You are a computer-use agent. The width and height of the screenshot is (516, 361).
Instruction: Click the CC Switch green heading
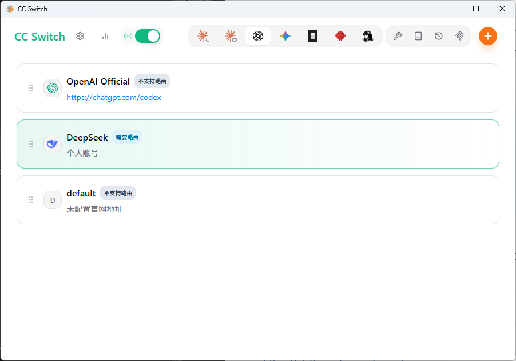(40, 37)
